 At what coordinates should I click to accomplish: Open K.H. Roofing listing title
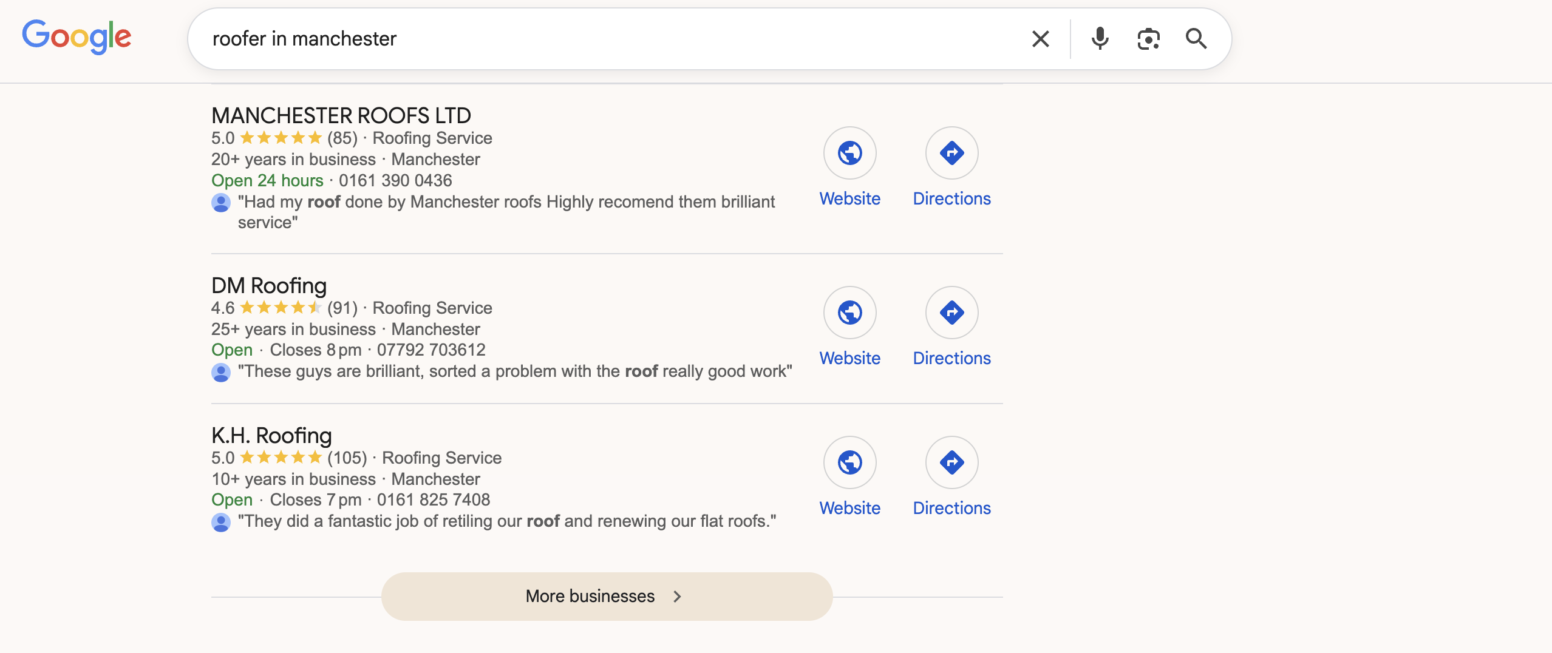pyautogui.click(x=271, y=435)
